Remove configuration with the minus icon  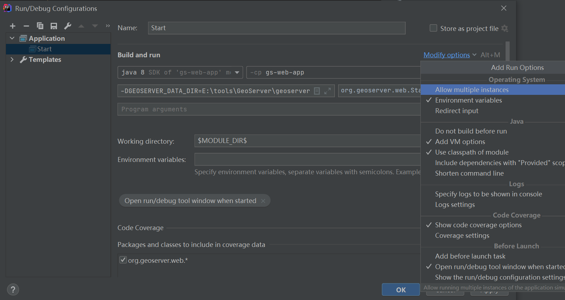tap(26, 26)
